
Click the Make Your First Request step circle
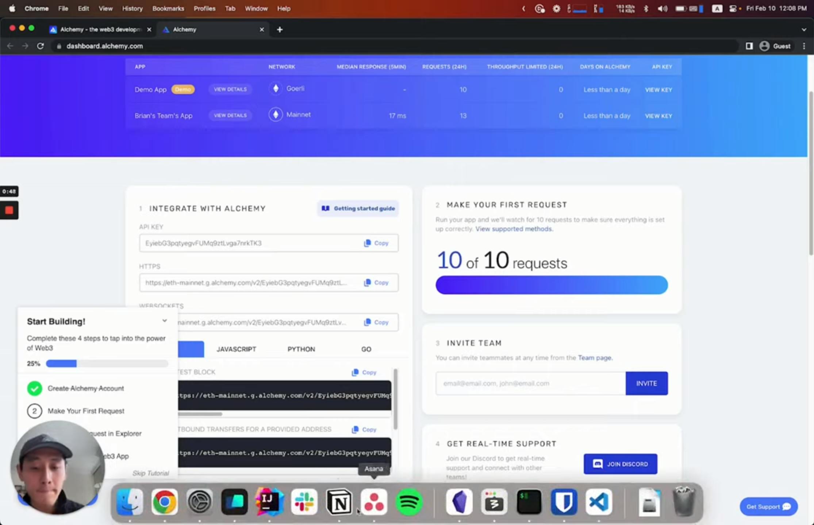pos(35,411)
